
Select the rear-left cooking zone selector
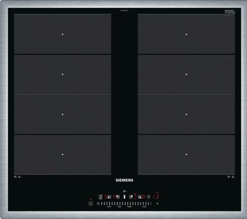[x=118, y=197]
